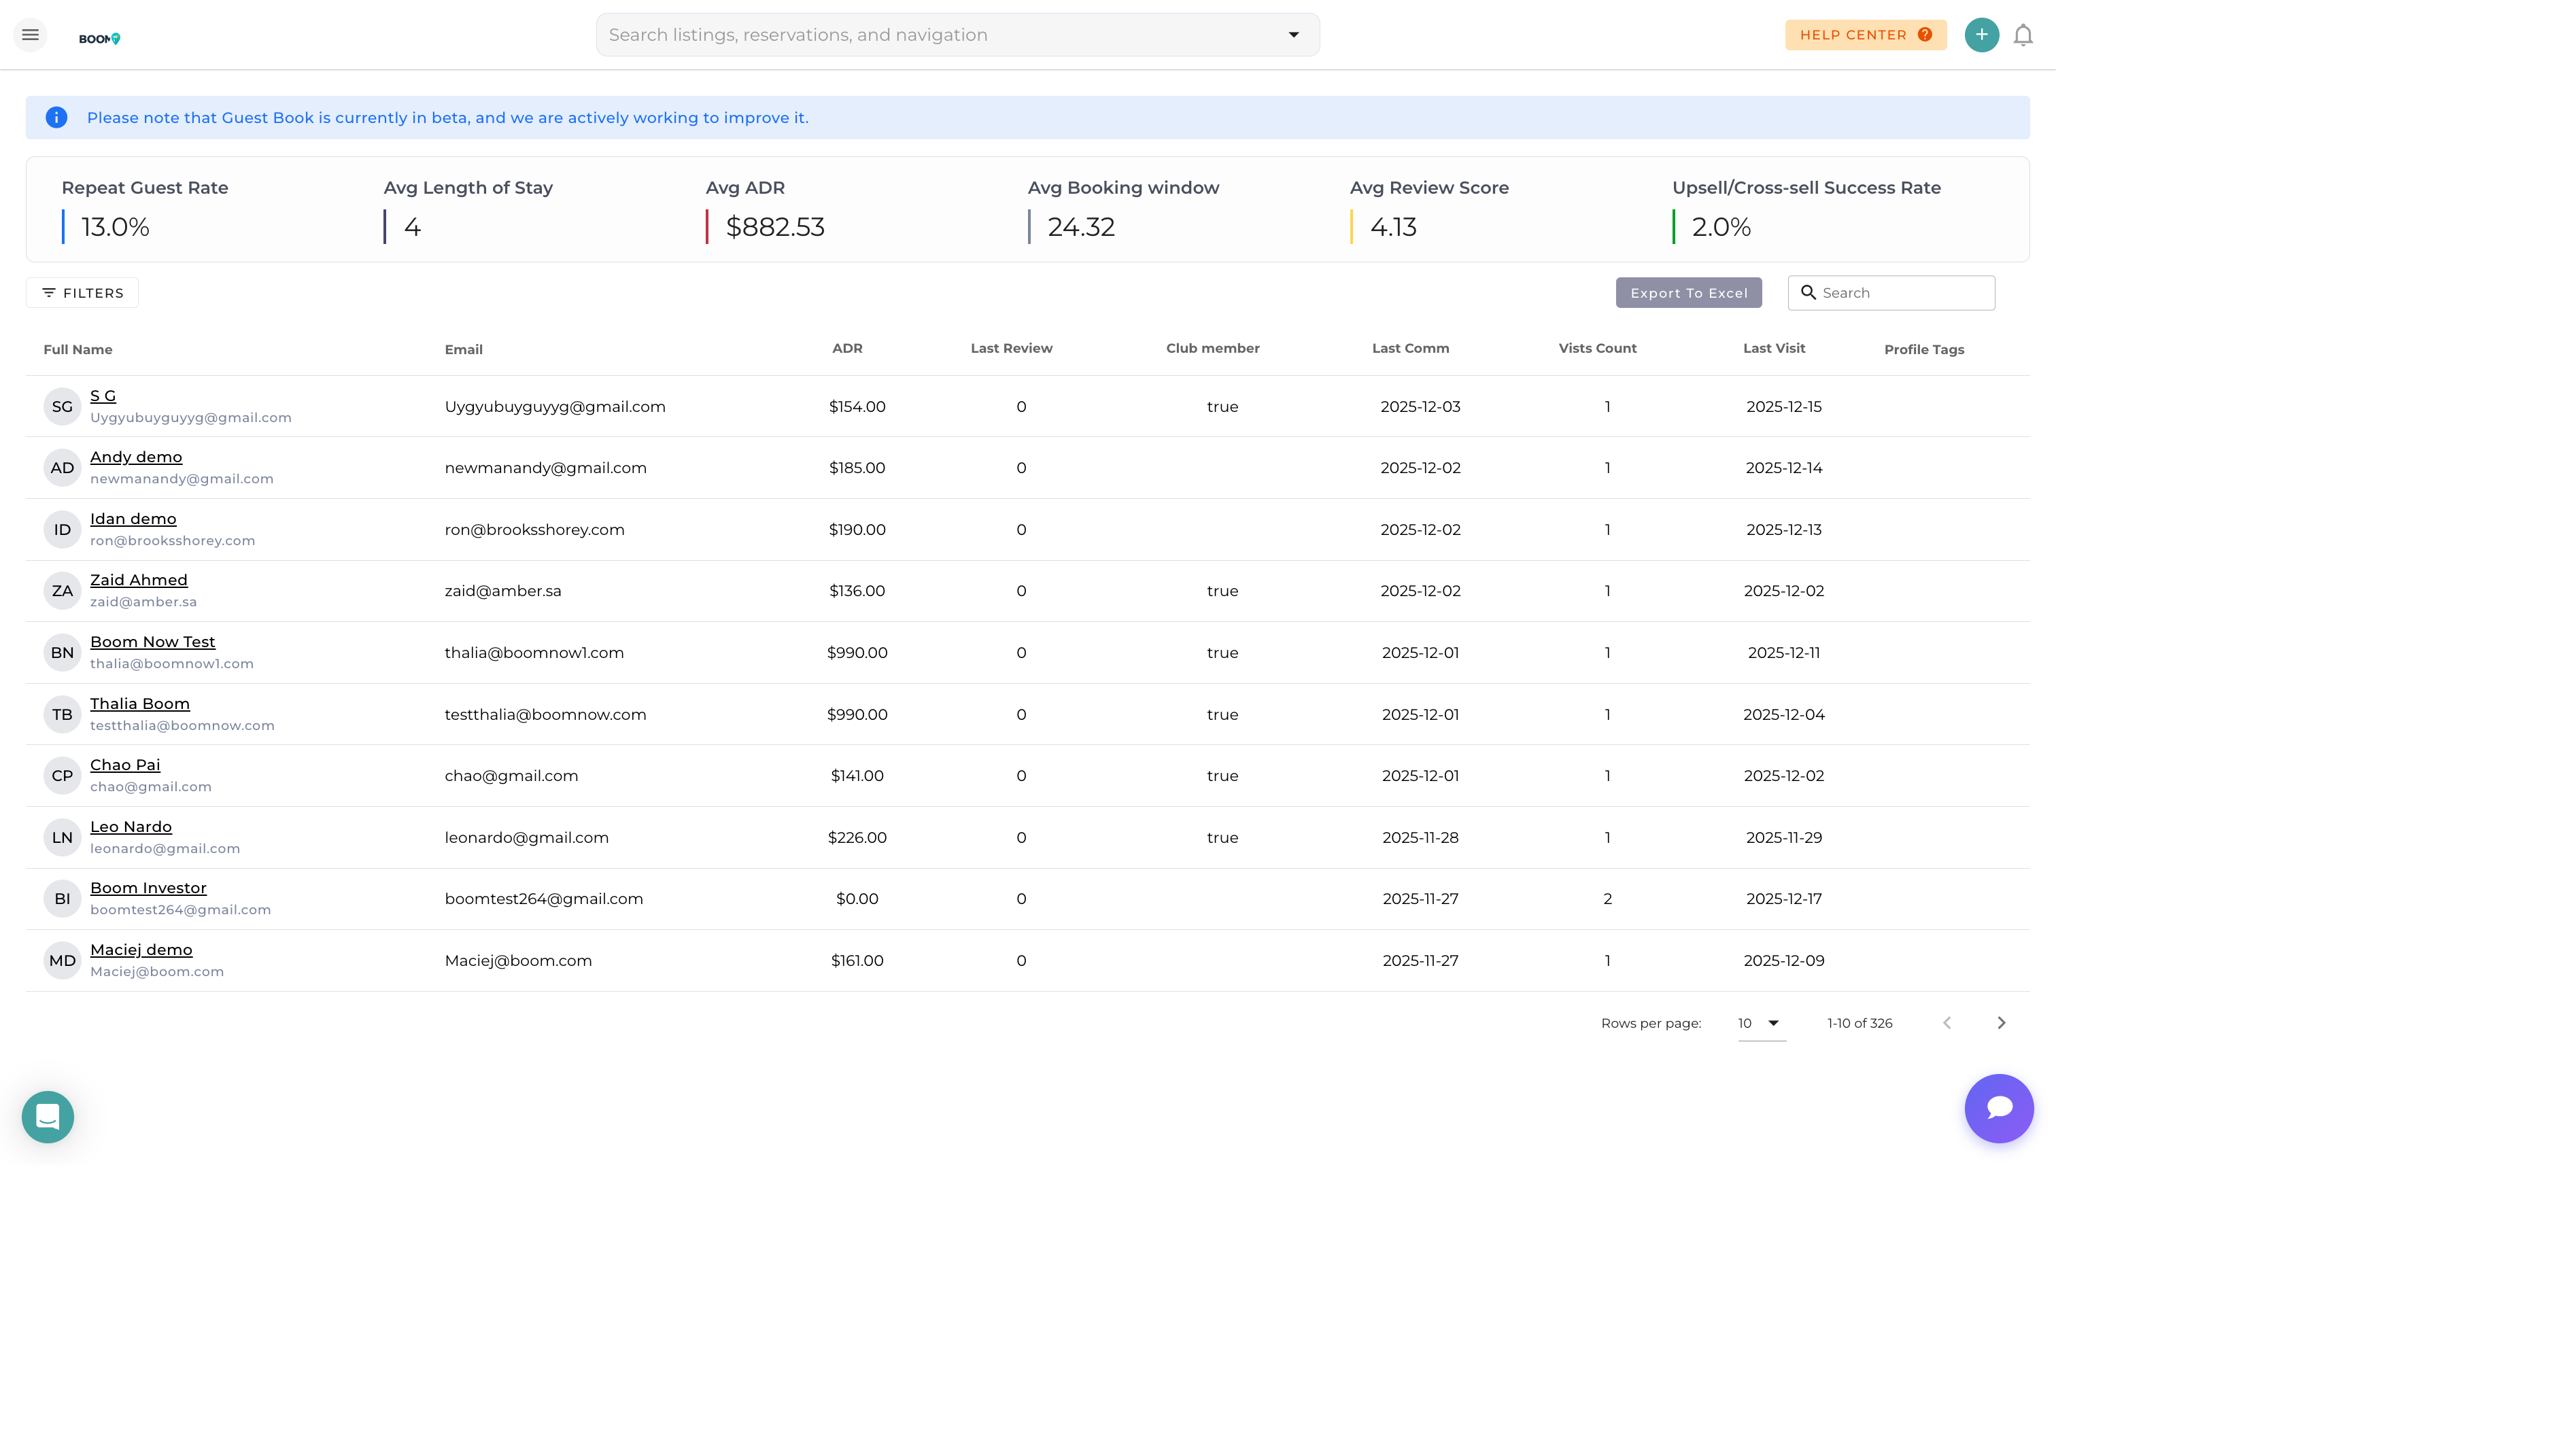
Task: Open the FILTERS panel
Action: point(82,293)
